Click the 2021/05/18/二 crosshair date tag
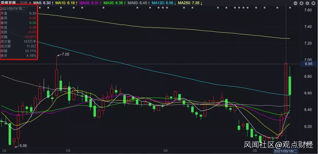318x154 pixels. (x=286, y=151)
